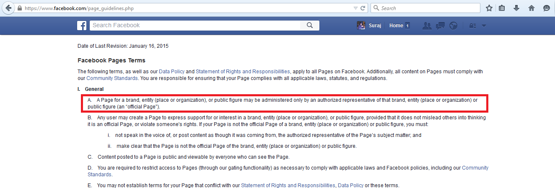This screenshot has height=188, width=555.
Task: Open Statement of Rights link in item E
Action: (x=288, y=185)
